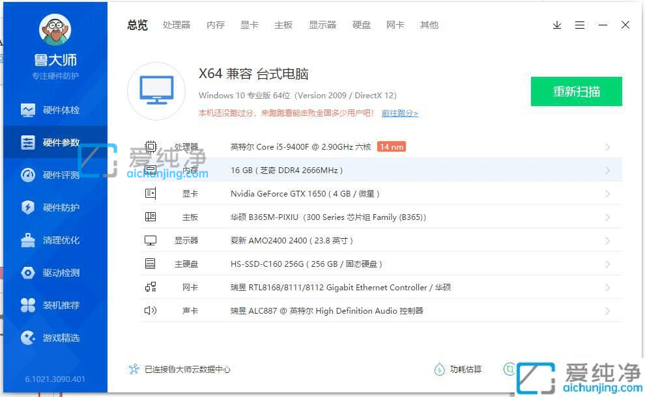Open the hamburger menu at top right

pos(580,25)
